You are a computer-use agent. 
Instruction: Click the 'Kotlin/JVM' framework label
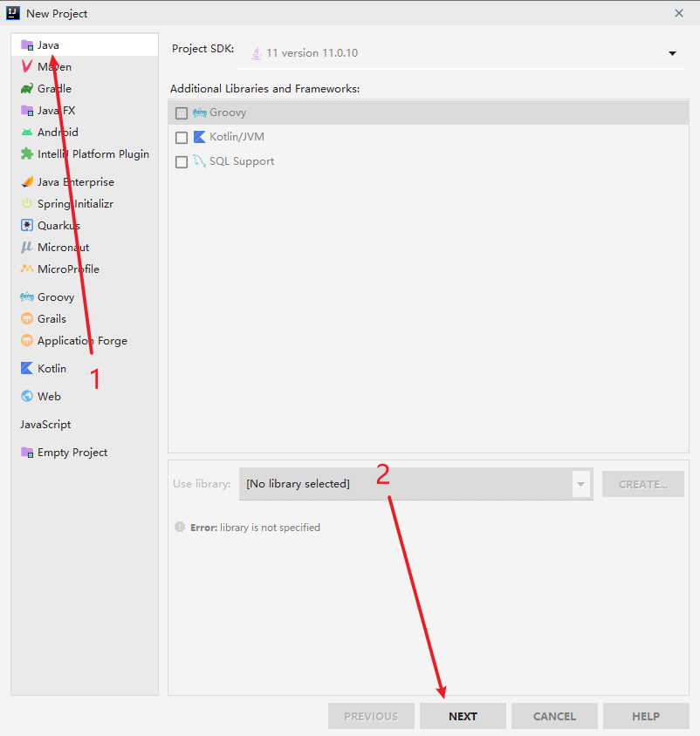pos(237,137)
